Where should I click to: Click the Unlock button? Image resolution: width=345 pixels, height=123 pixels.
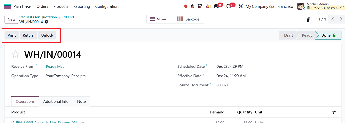(47, 35)
